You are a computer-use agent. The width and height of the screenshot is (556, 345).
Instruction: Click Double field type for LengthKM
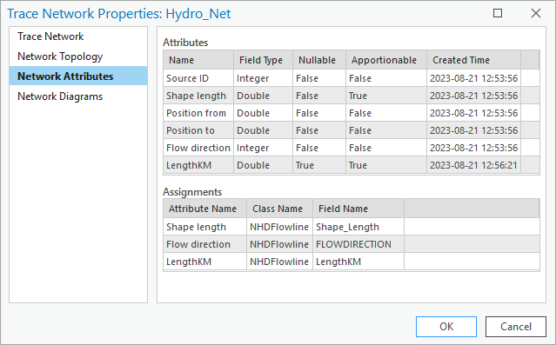(263, 165)
